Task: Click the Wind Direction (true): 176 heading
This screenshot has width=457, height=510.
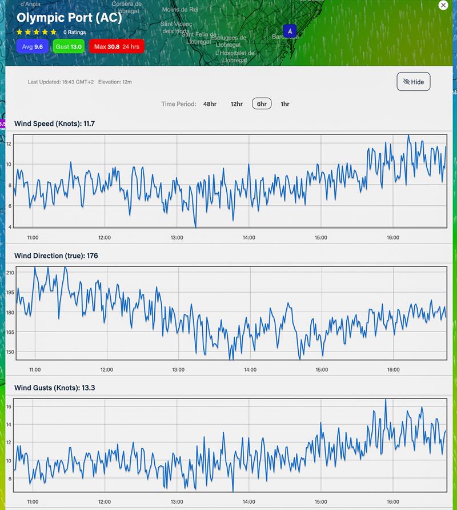Action: click(x=56, y=256)
